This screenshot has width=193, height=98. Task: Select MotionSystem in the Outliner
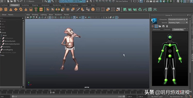[x=10, y=41]
